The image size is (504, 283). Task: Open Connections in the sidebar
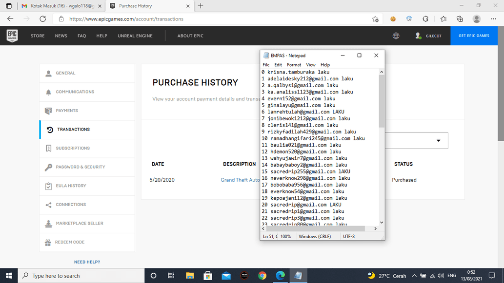tap(87, 205)
